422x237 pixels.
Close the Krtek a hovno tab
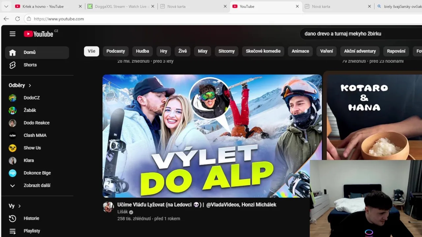80,6
